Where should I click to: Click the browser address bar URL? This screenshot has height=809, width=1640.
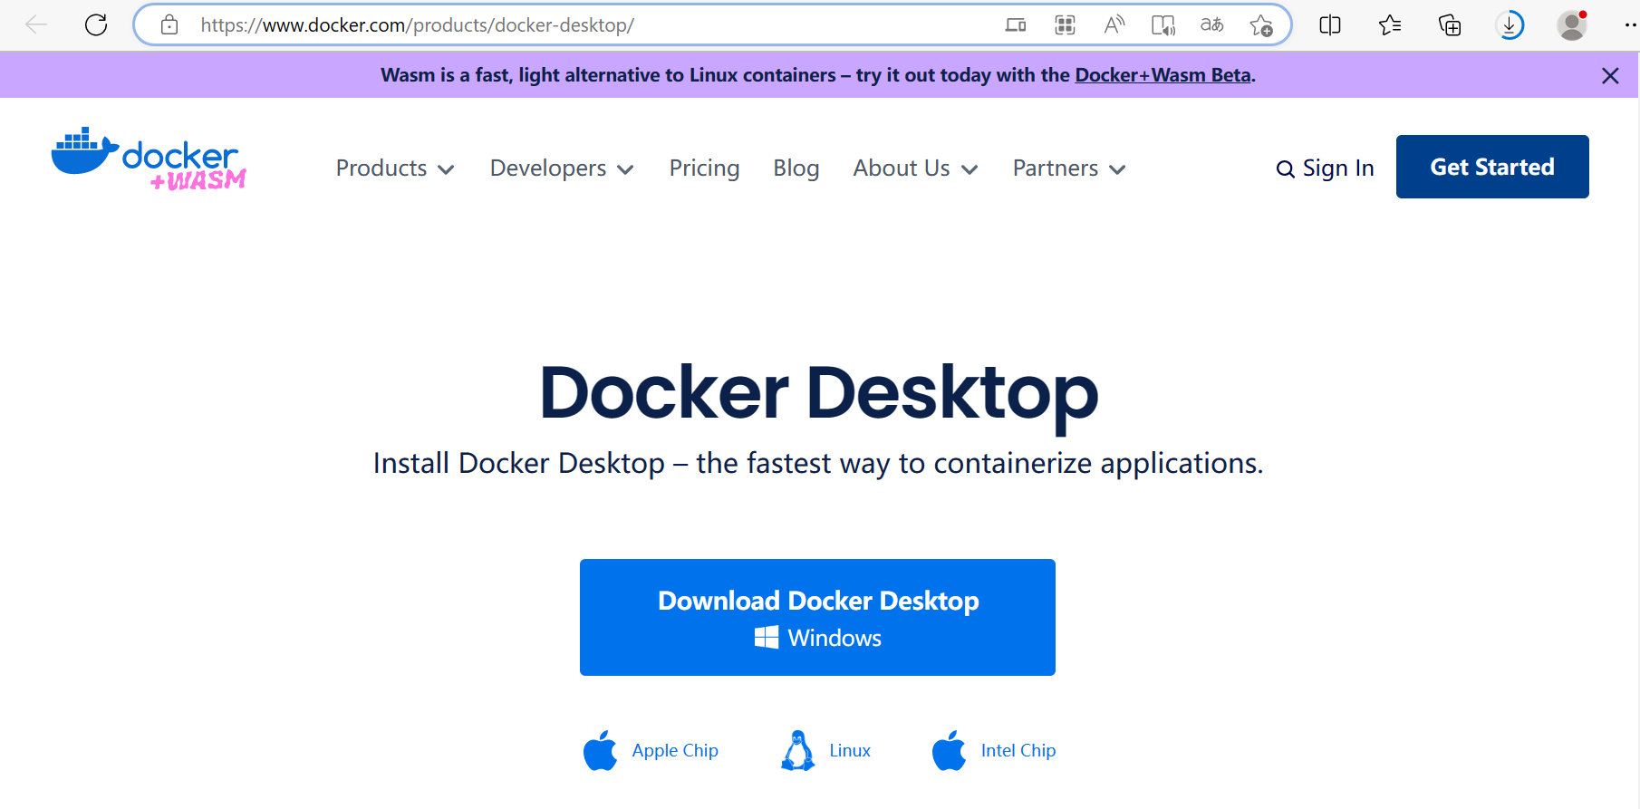pyautogui.click(x=418, y=24)
